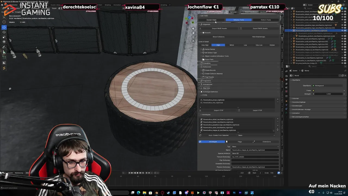
Task: Click the World Farbe color field
Action: pyautogui.click(x=328, y=90)
